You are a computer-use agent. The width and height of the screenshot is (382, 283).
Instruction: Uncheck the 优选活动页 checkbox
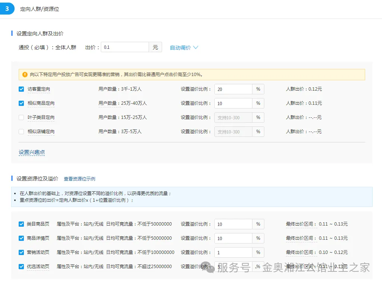pos(21,267)
